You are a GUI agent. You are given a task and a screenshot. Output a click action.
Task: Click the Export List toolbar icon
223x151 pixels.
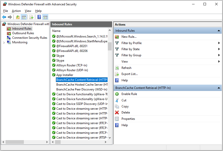click(31, 17)
